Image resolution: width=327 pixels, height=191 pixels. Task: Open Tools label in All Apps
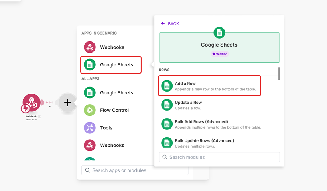click(106, 128)
